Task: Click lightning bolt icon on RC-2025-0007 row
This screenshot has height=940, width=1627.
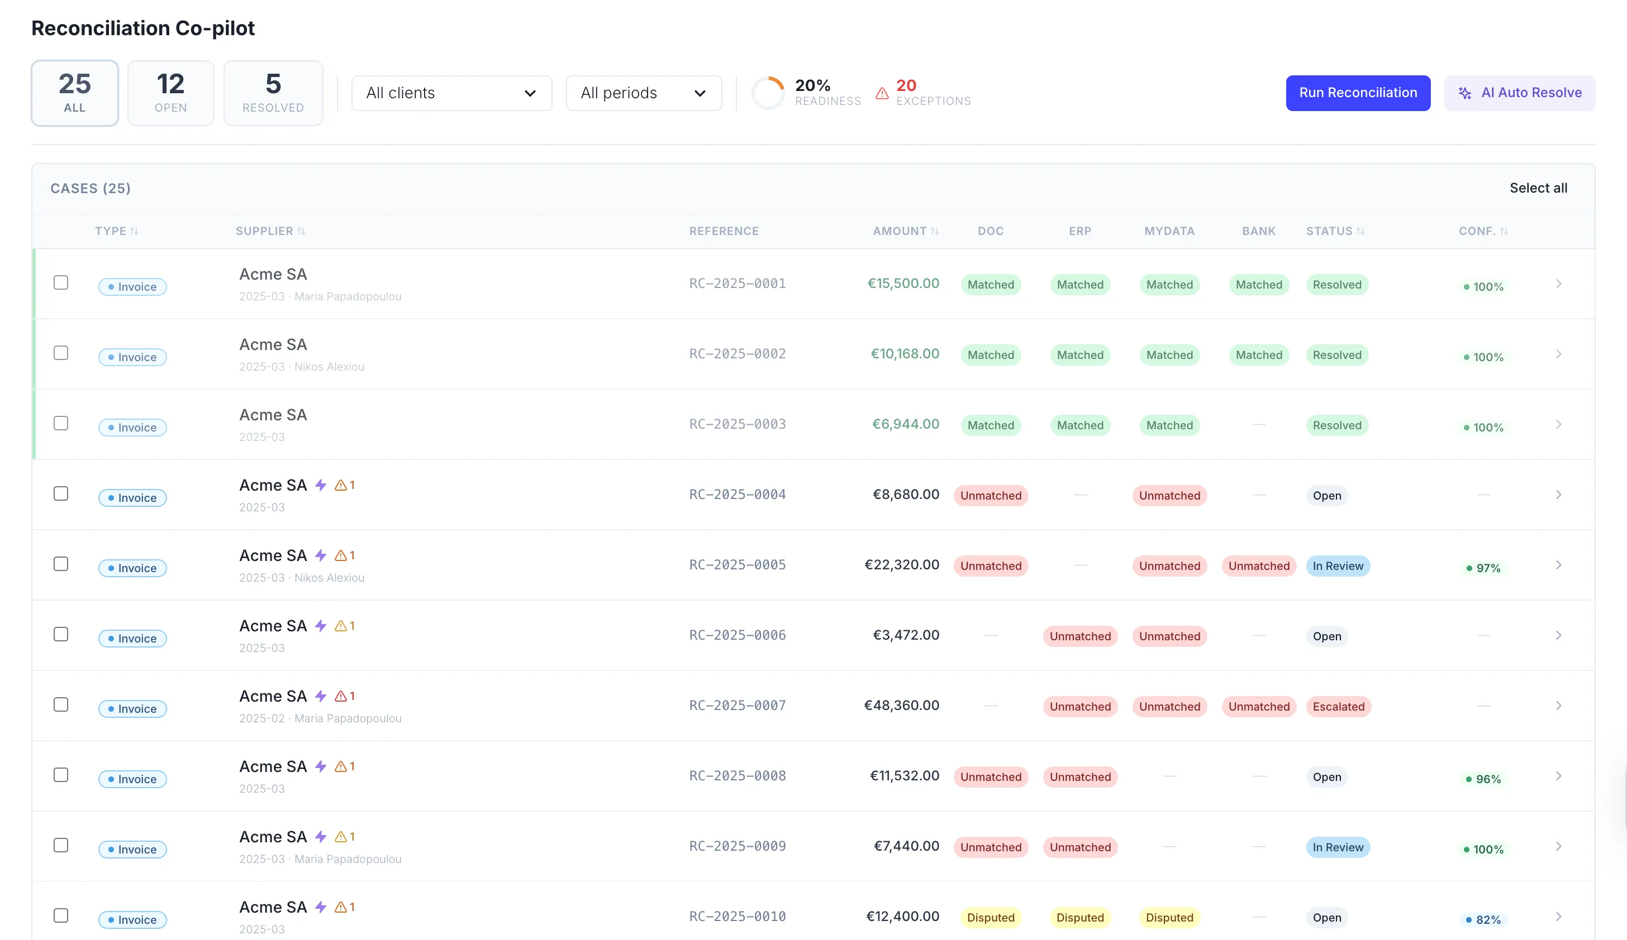Action: 321,696
